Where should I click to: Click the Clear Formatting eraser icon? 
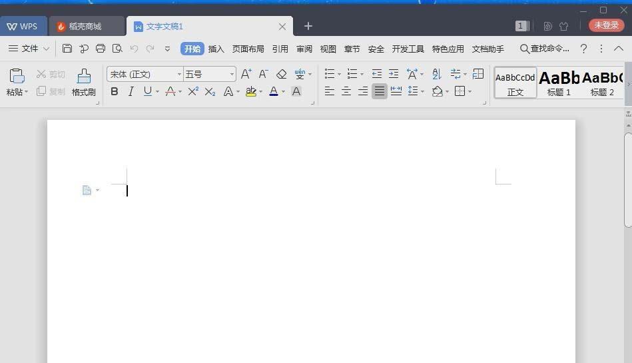(x=281, y=74)
